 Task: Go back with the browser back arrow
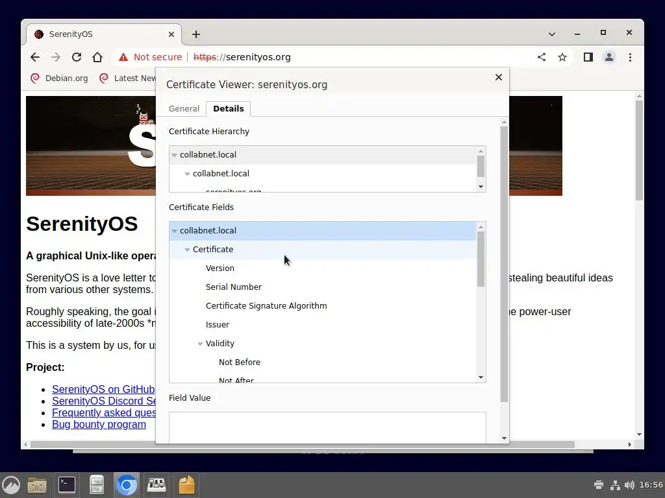(x=35, y=57)
